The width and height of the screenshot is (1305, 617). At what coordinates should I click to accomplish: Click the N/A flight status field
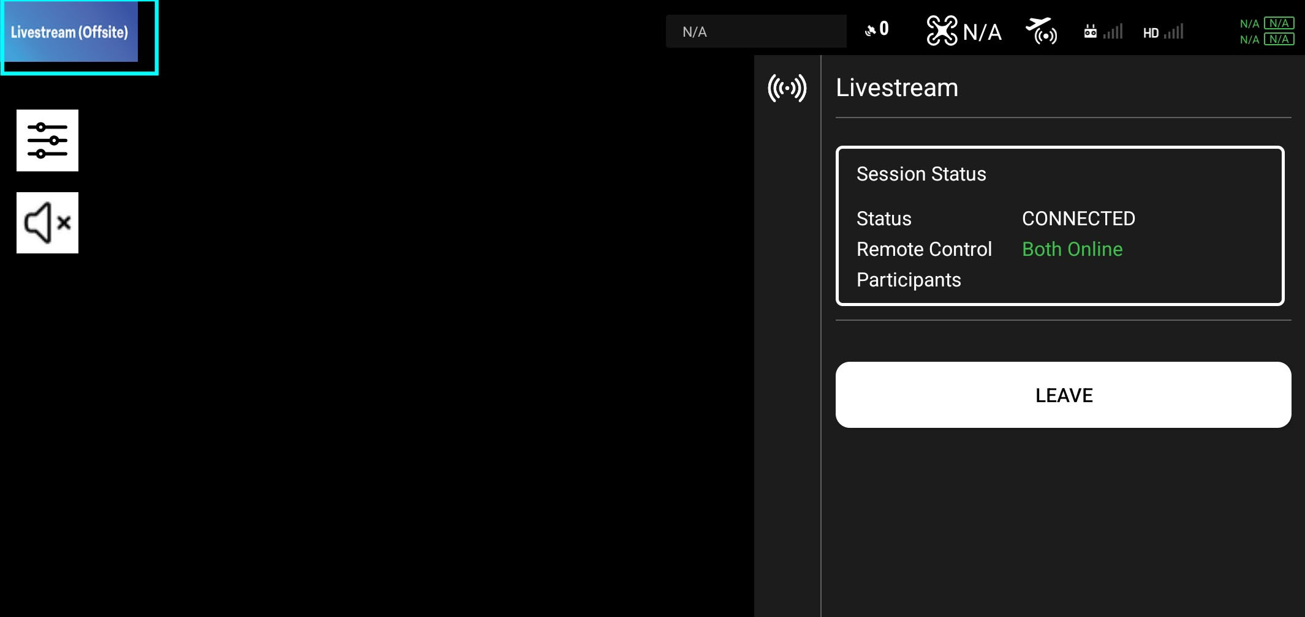[x=756, y=31]
